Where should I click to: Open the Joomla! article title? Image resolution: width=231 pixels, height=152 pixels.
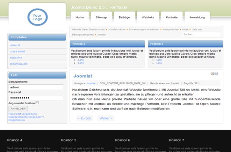83,76
